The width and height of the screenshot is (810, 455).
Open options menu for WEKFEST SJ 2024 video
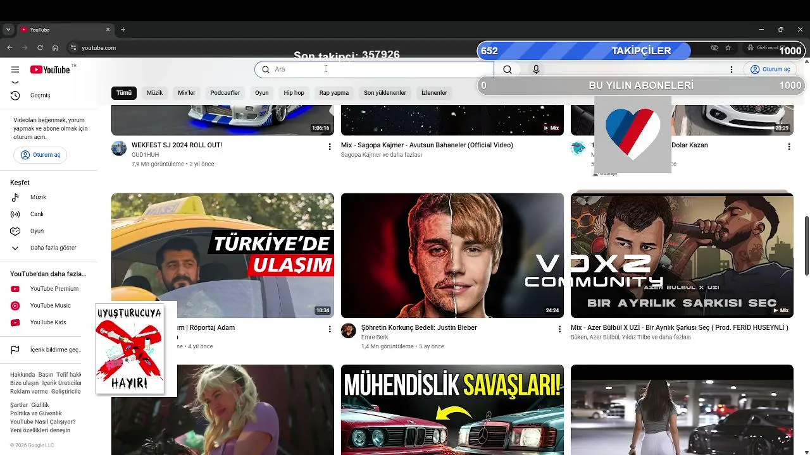[x=329, y=147]
